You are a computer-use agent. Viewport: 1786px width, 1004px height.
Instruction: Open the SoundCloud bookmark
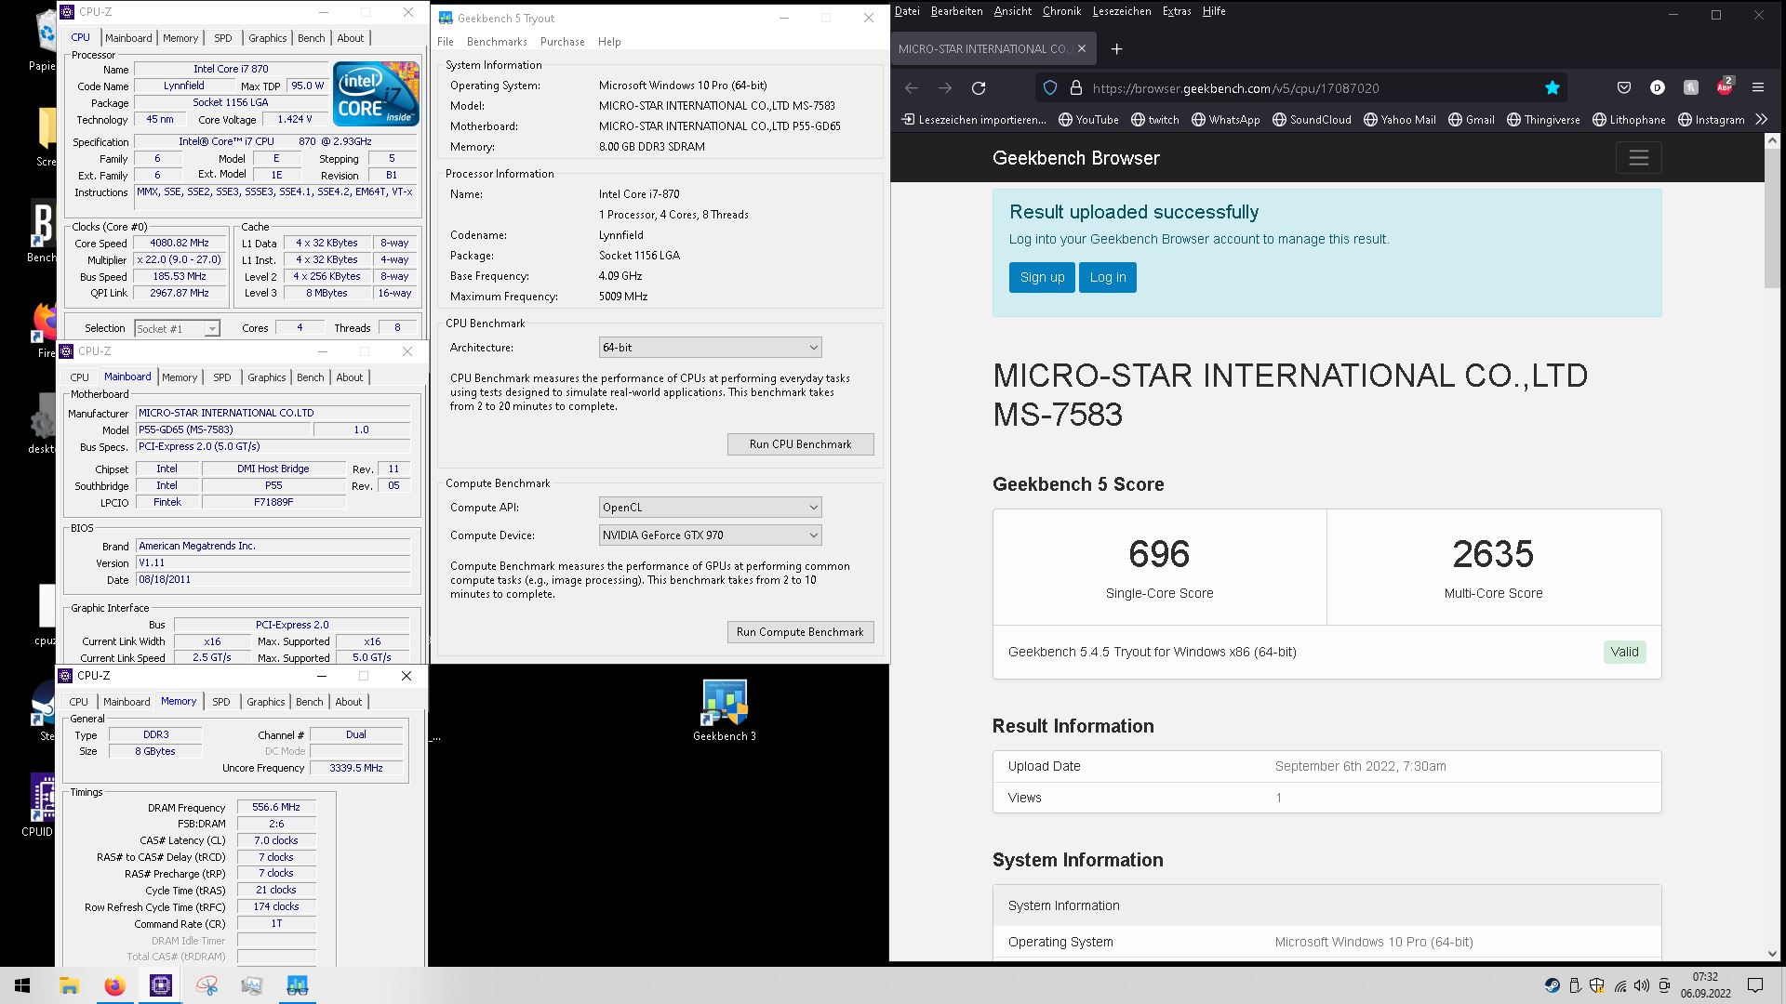pos(1312,119)
